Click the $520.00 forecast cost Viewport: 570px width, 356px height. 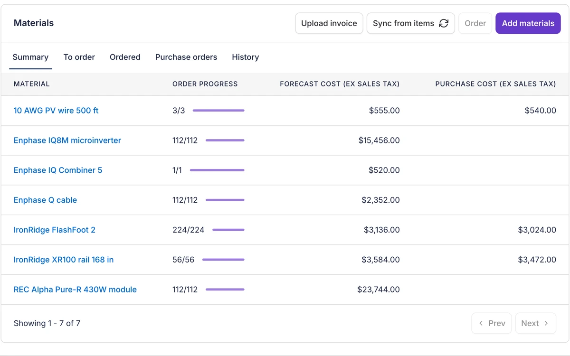click(x=384, y=170)
